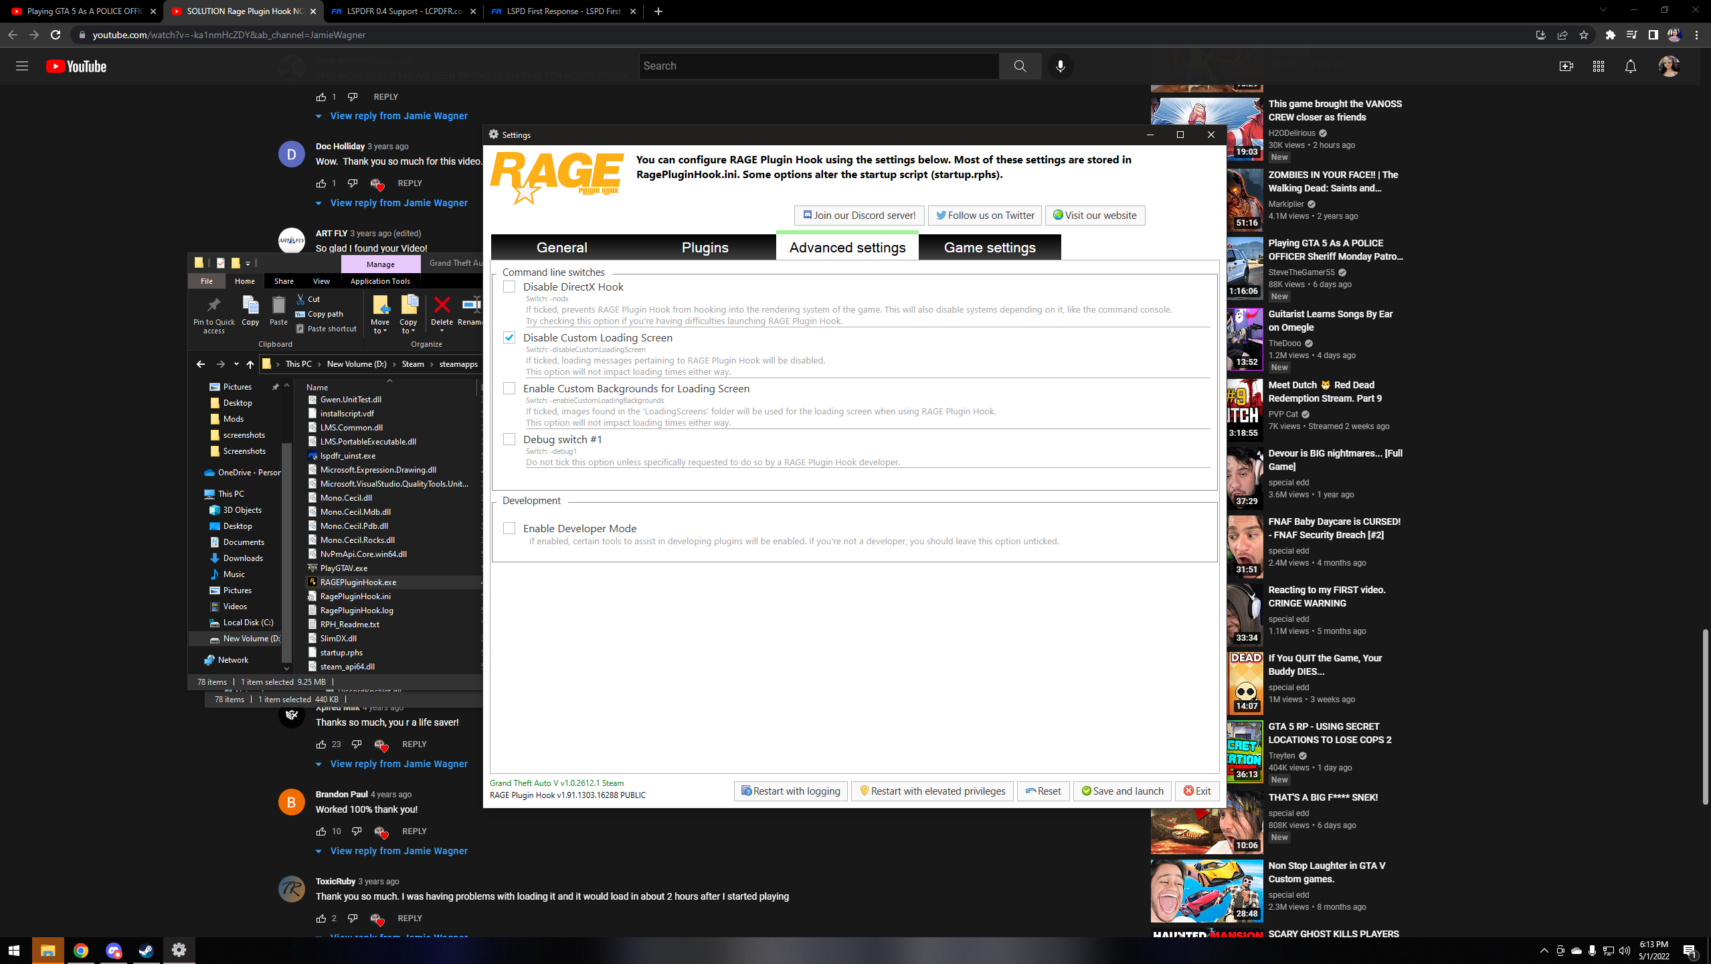Click YouTube voice search microphone icon
This screenshot has width=1711, height=964.
click(1060, 66)
